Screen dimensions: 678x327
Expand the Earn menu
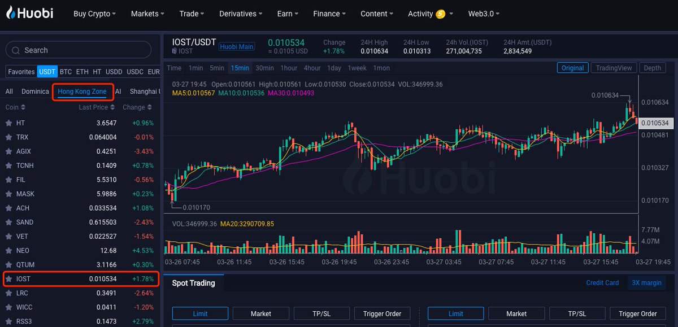click(x=288, y=14)
